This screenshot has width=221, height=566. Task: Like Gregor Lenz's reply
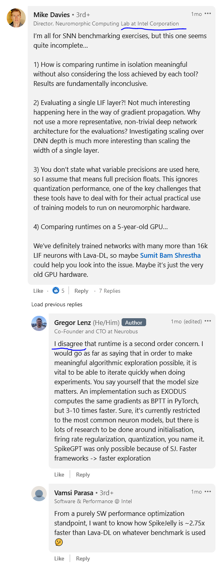pos(59,475)
